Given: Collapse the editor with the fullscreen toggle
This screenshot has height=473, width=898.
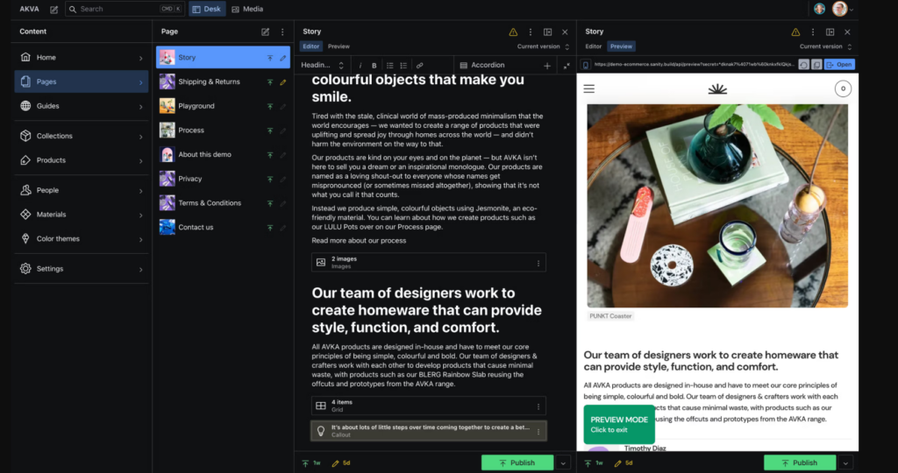Looking at the screenshot, I should click(x=566, y=66).
